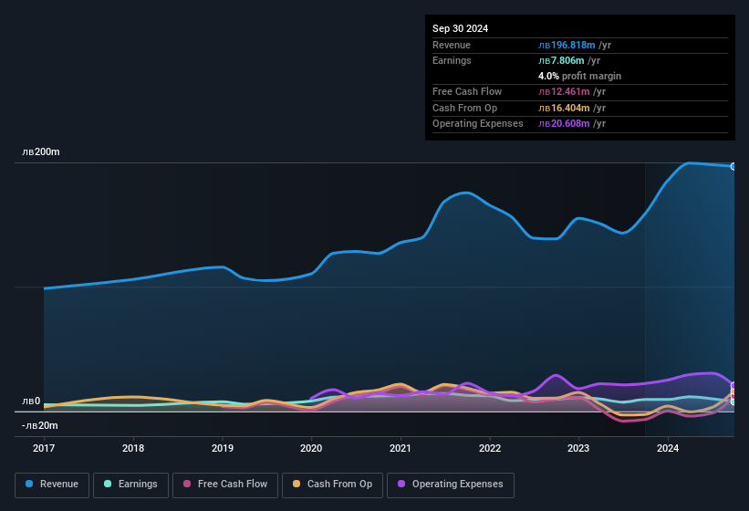749x511 pixels.
Task: Click the tooltip's Revenue row label
Action: [x=452, y=45]
